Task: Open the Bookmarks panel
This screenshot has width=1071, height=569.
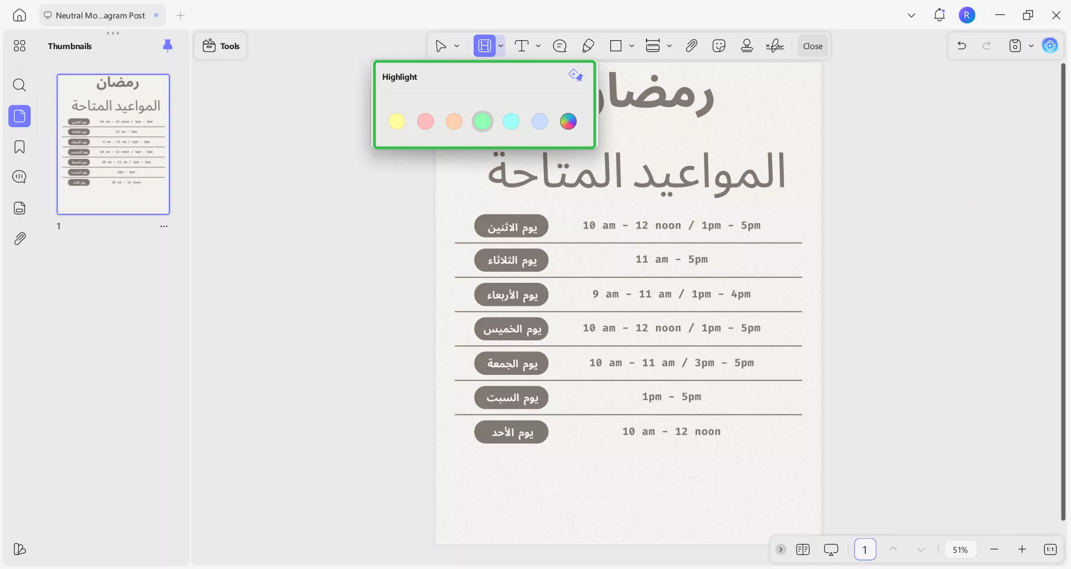Action: click(20, 147)
